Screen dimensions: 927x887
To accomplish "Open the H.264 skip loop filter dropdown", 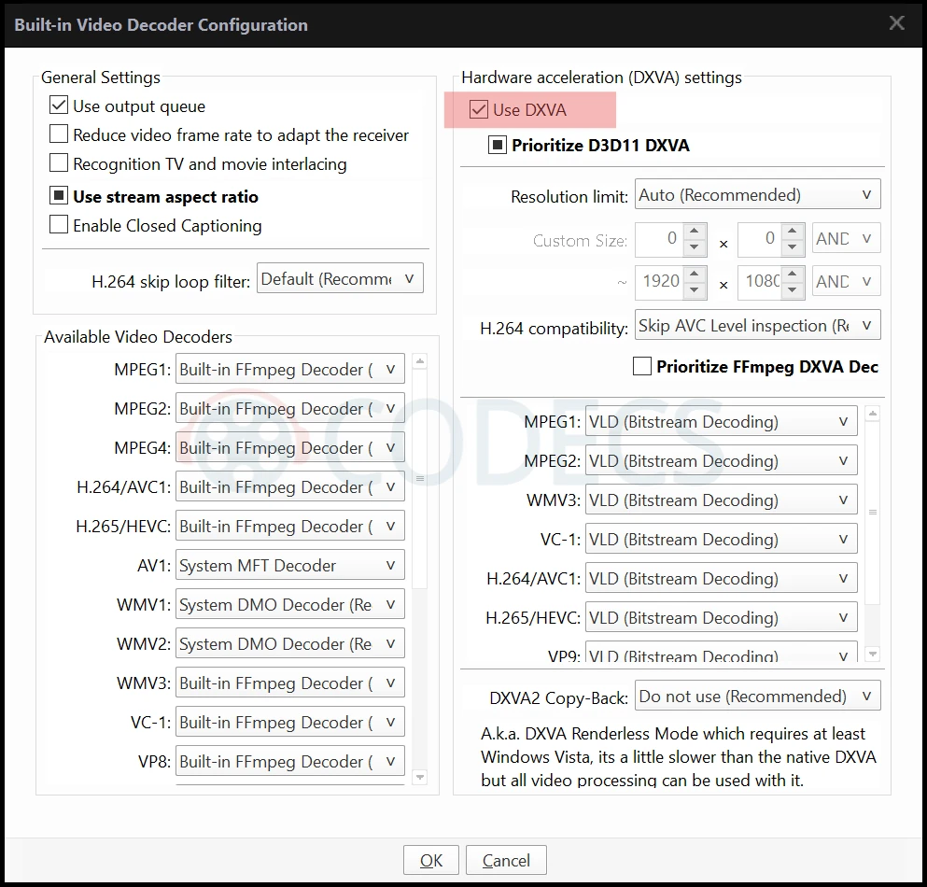I will [340, 279].
